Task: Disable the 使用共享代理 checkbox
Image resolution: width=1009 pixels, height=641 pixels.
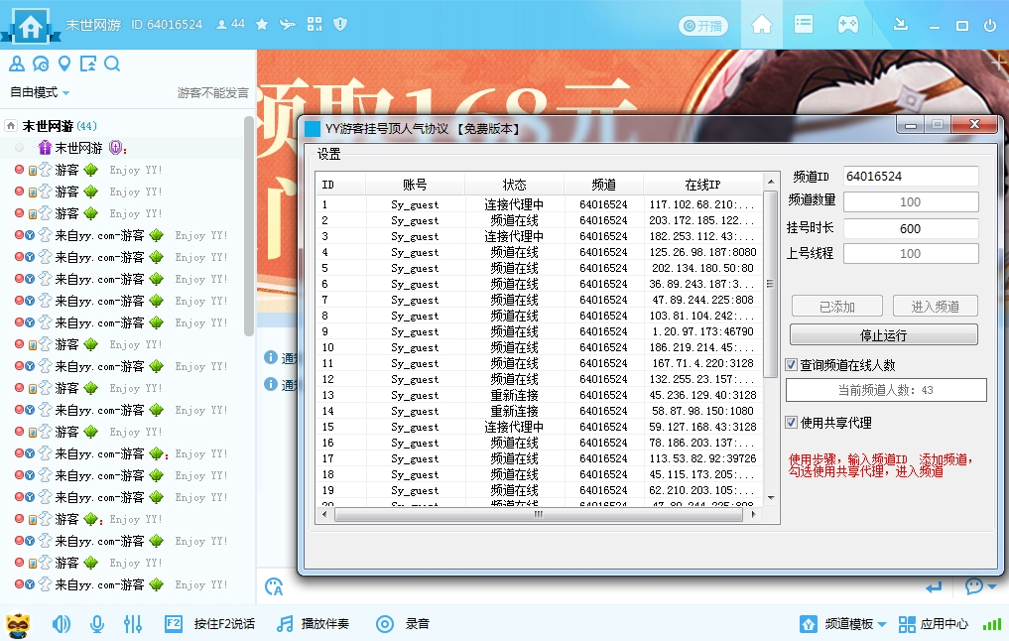Action: 791,420
